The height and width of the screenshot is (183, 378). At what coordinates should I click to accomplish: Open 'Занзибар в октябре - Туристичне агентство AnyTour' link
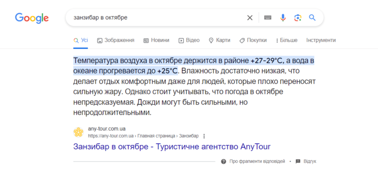[172, 147]
